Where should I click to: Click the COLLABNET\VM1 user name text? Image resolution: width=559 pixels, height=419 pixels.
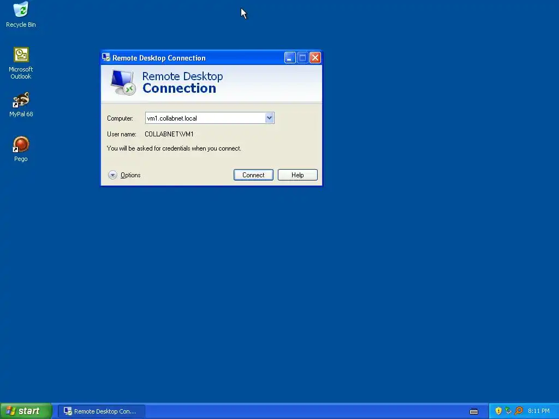pos(169,134)
